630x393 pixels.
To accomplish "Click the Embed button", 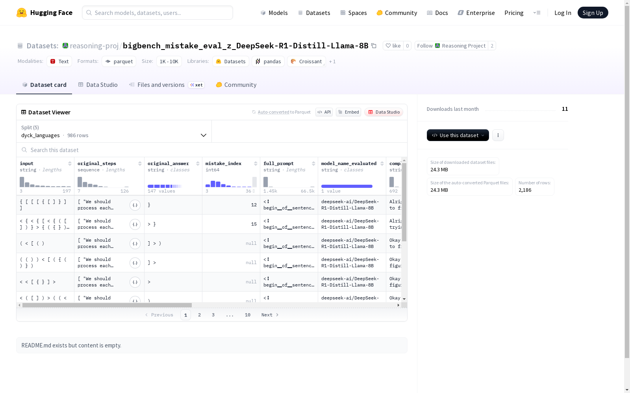I will click(x=348, y=112).
